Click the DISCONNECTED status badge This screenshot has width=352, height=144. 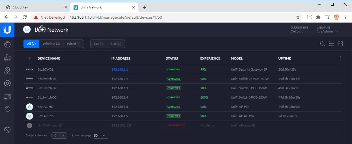175,125
